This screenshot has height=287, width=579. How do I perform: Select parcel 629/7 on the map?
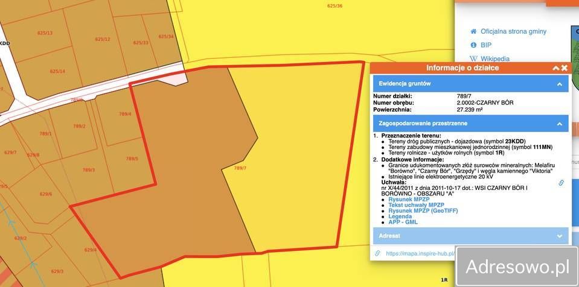10,153
